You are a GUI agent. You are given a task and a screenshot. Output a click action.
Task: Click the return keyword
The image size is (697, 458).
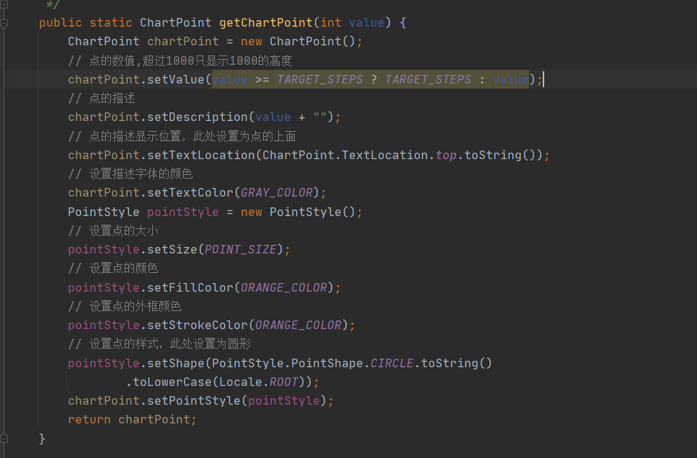click(x=89, y=419)
